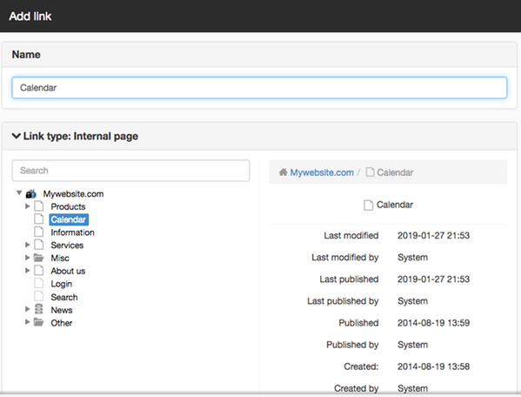Select the Information page in the tree

(72, 232)
